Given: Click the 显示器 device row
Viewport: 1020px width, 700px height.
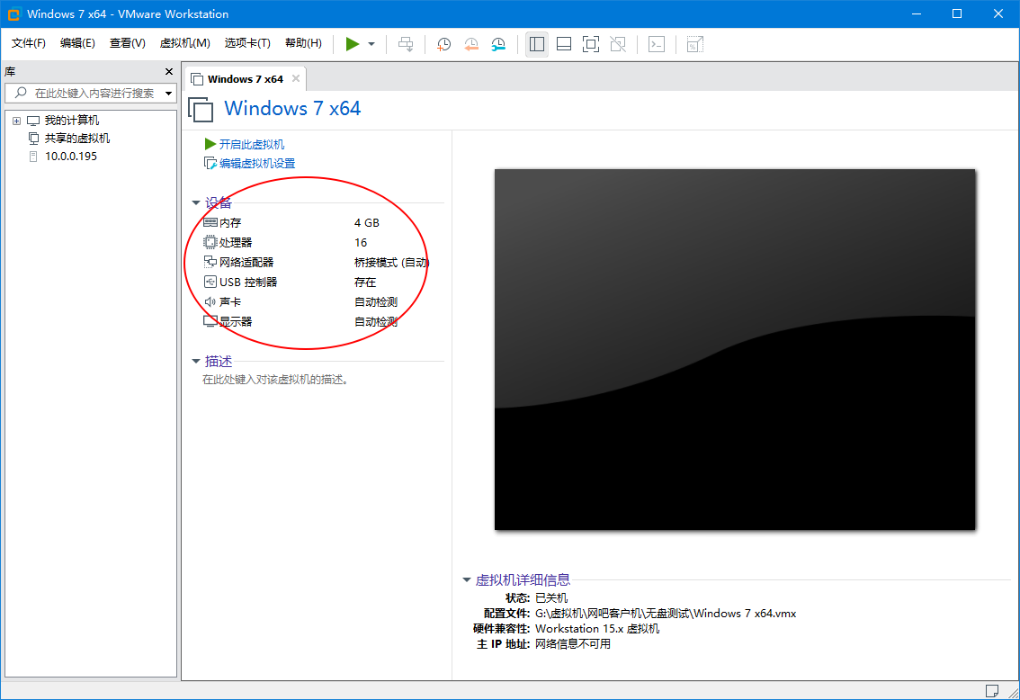Looking at the screenshot, I should tap(300, 321).
